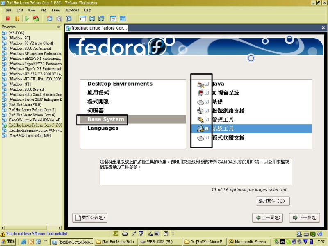The height and width of the screenshot is (246, 328).
Task: Click the Suspend VM toolbar icon
Action: pyautogui.click(x=17, y=18)
